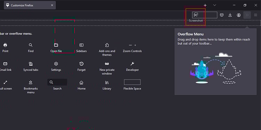Open a new tab with plus button

click(205, 5)
